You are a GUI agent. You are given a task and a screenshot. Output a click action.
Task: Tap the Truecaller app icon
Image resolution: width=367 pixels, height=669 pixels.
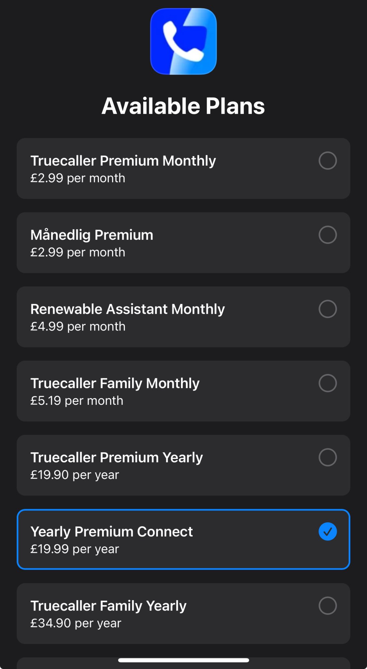(x=183, y=41)
